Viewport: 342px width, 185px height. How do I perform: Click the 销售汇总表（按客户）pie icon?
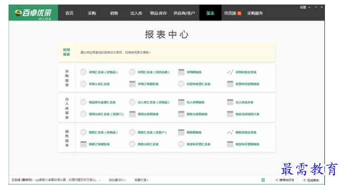(x=132, y=132)
